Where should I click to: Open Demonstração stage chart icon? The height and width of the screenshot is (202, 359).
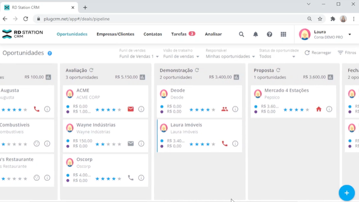pos(236,77)
